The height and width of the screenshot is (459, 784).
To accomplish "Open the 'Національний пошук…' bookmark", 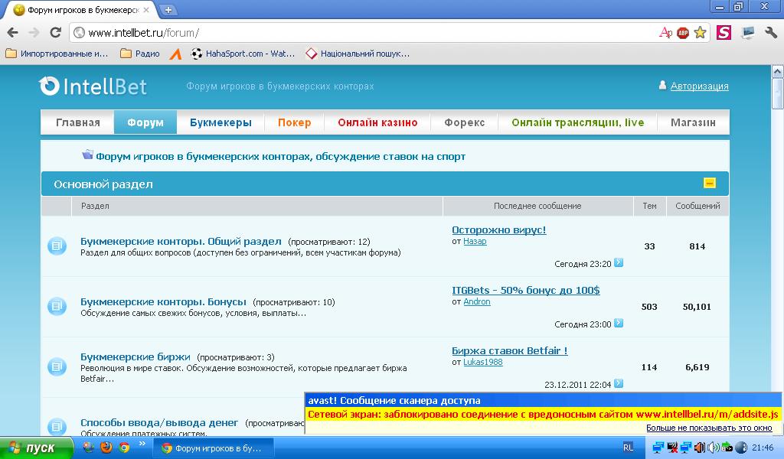I will (x=358, y=54).
